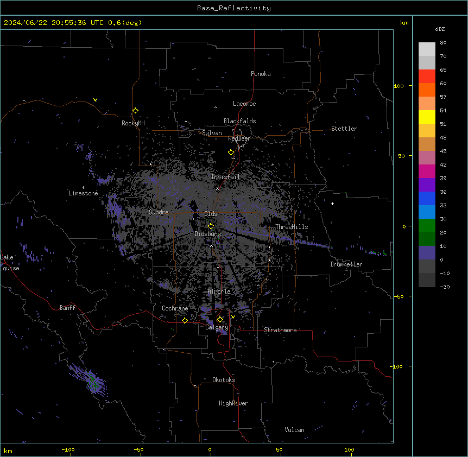Click the ThreeHills label on the map
Viewport: 468px width, 457px height.
click(x=292, y=227)
